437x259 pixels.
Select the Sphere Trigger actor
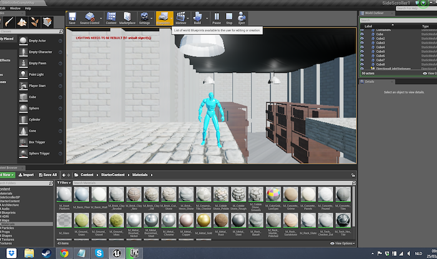(41, 153)
